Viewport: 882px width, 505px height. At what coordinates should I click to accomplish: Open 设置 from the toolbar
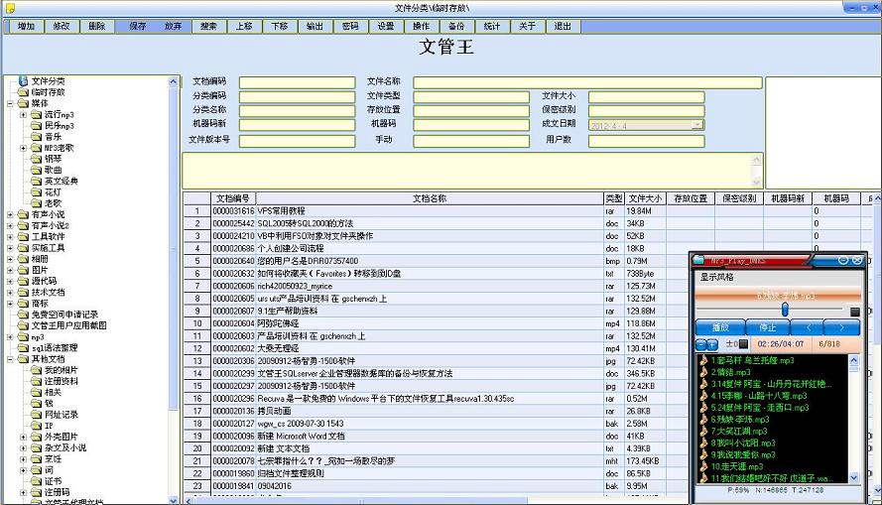tap(386, 26)
